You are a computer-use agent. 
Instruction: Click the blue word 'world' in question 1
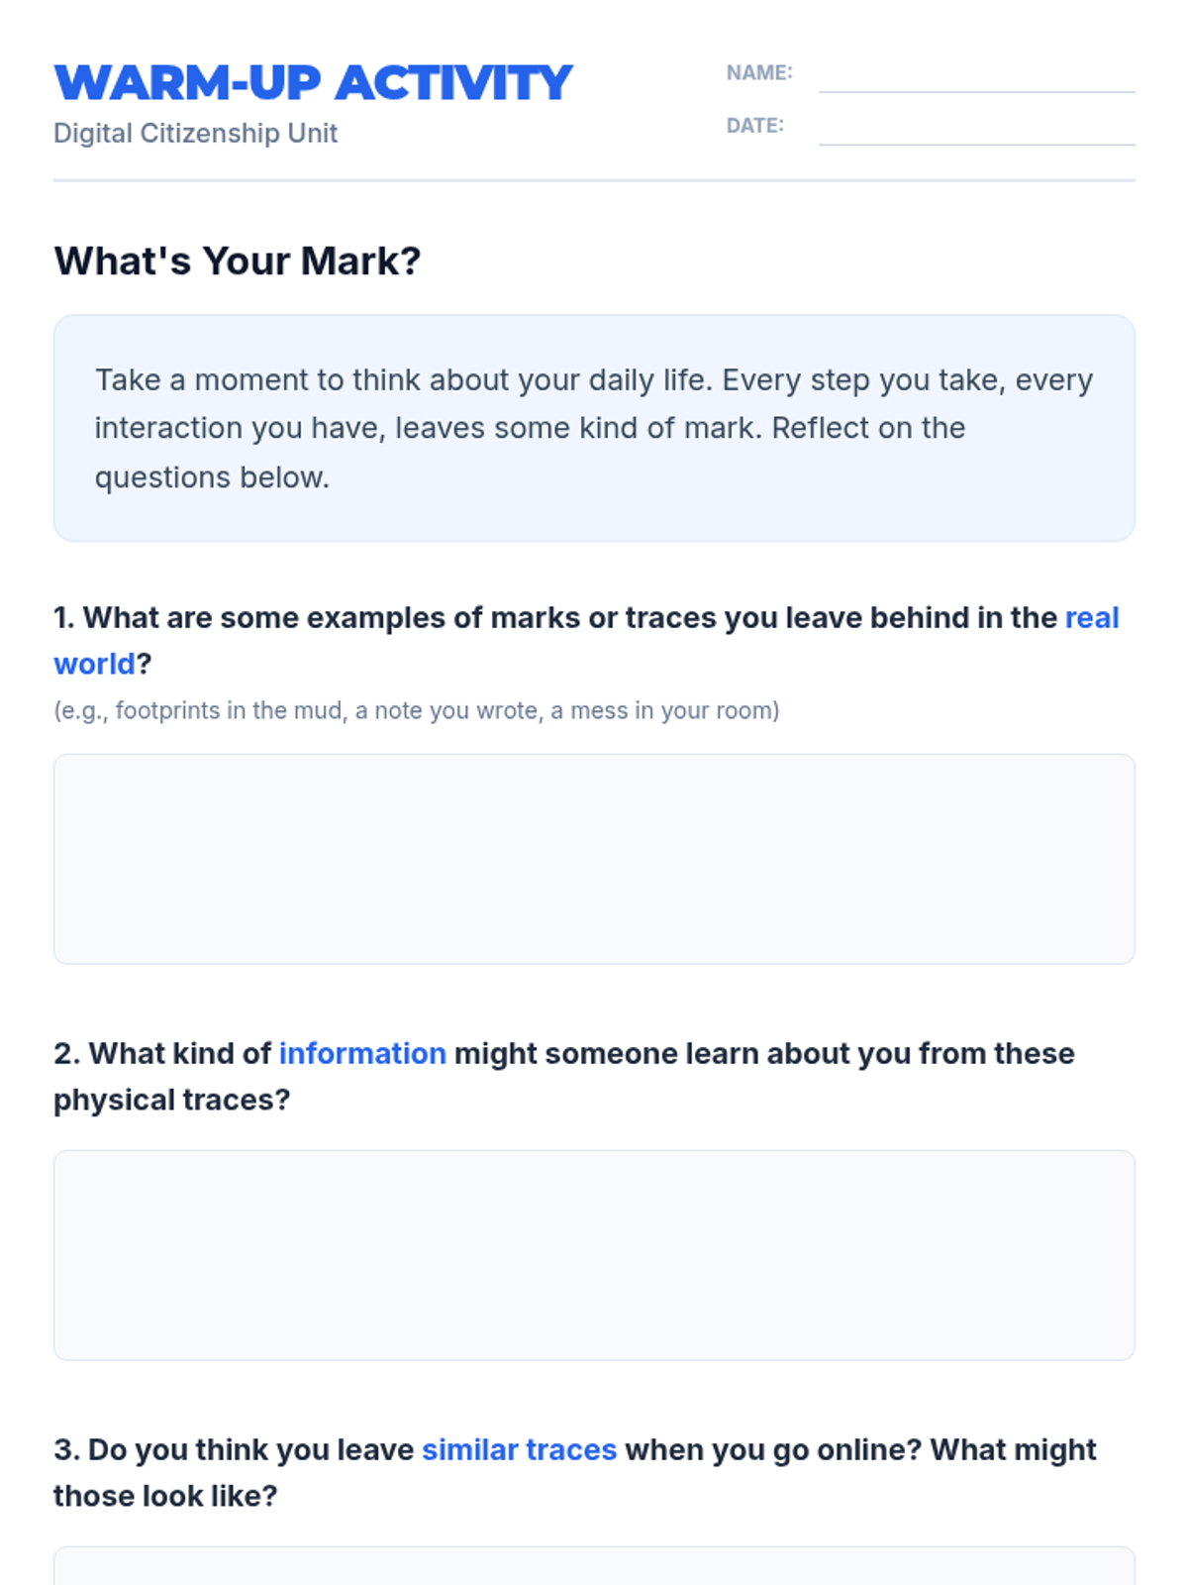pyautogui.click(x=94, y=664)
